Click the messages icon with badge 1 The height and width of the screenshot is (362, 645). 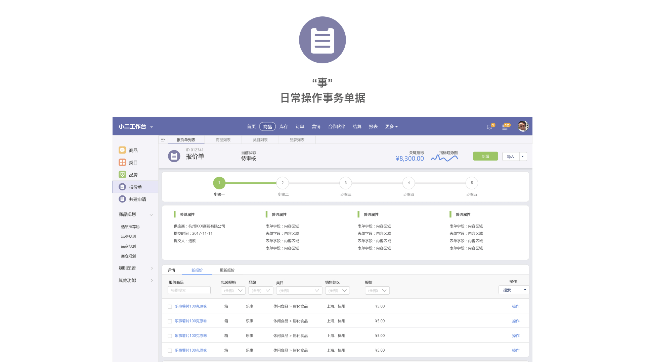click(489, 127)
